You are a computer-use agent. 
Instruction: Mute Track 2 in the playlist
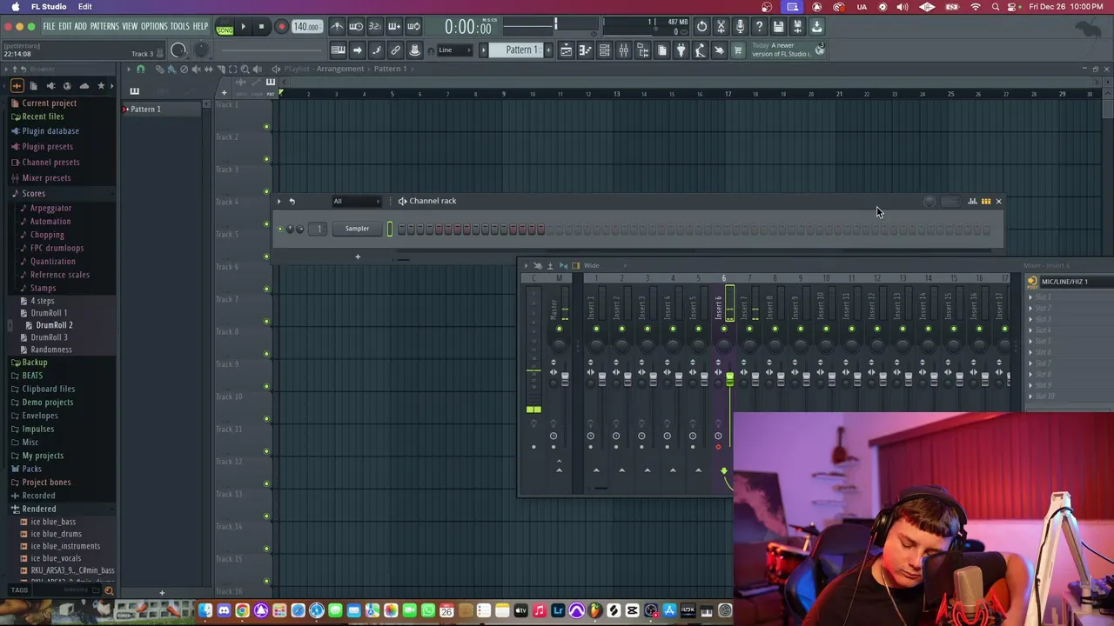coord(266,159)
